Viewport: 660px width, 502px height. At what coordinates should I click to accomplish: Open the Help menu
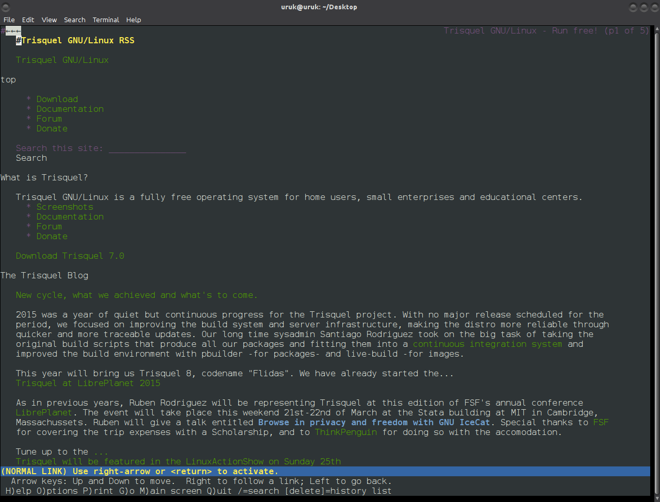[x=134, y=20]
